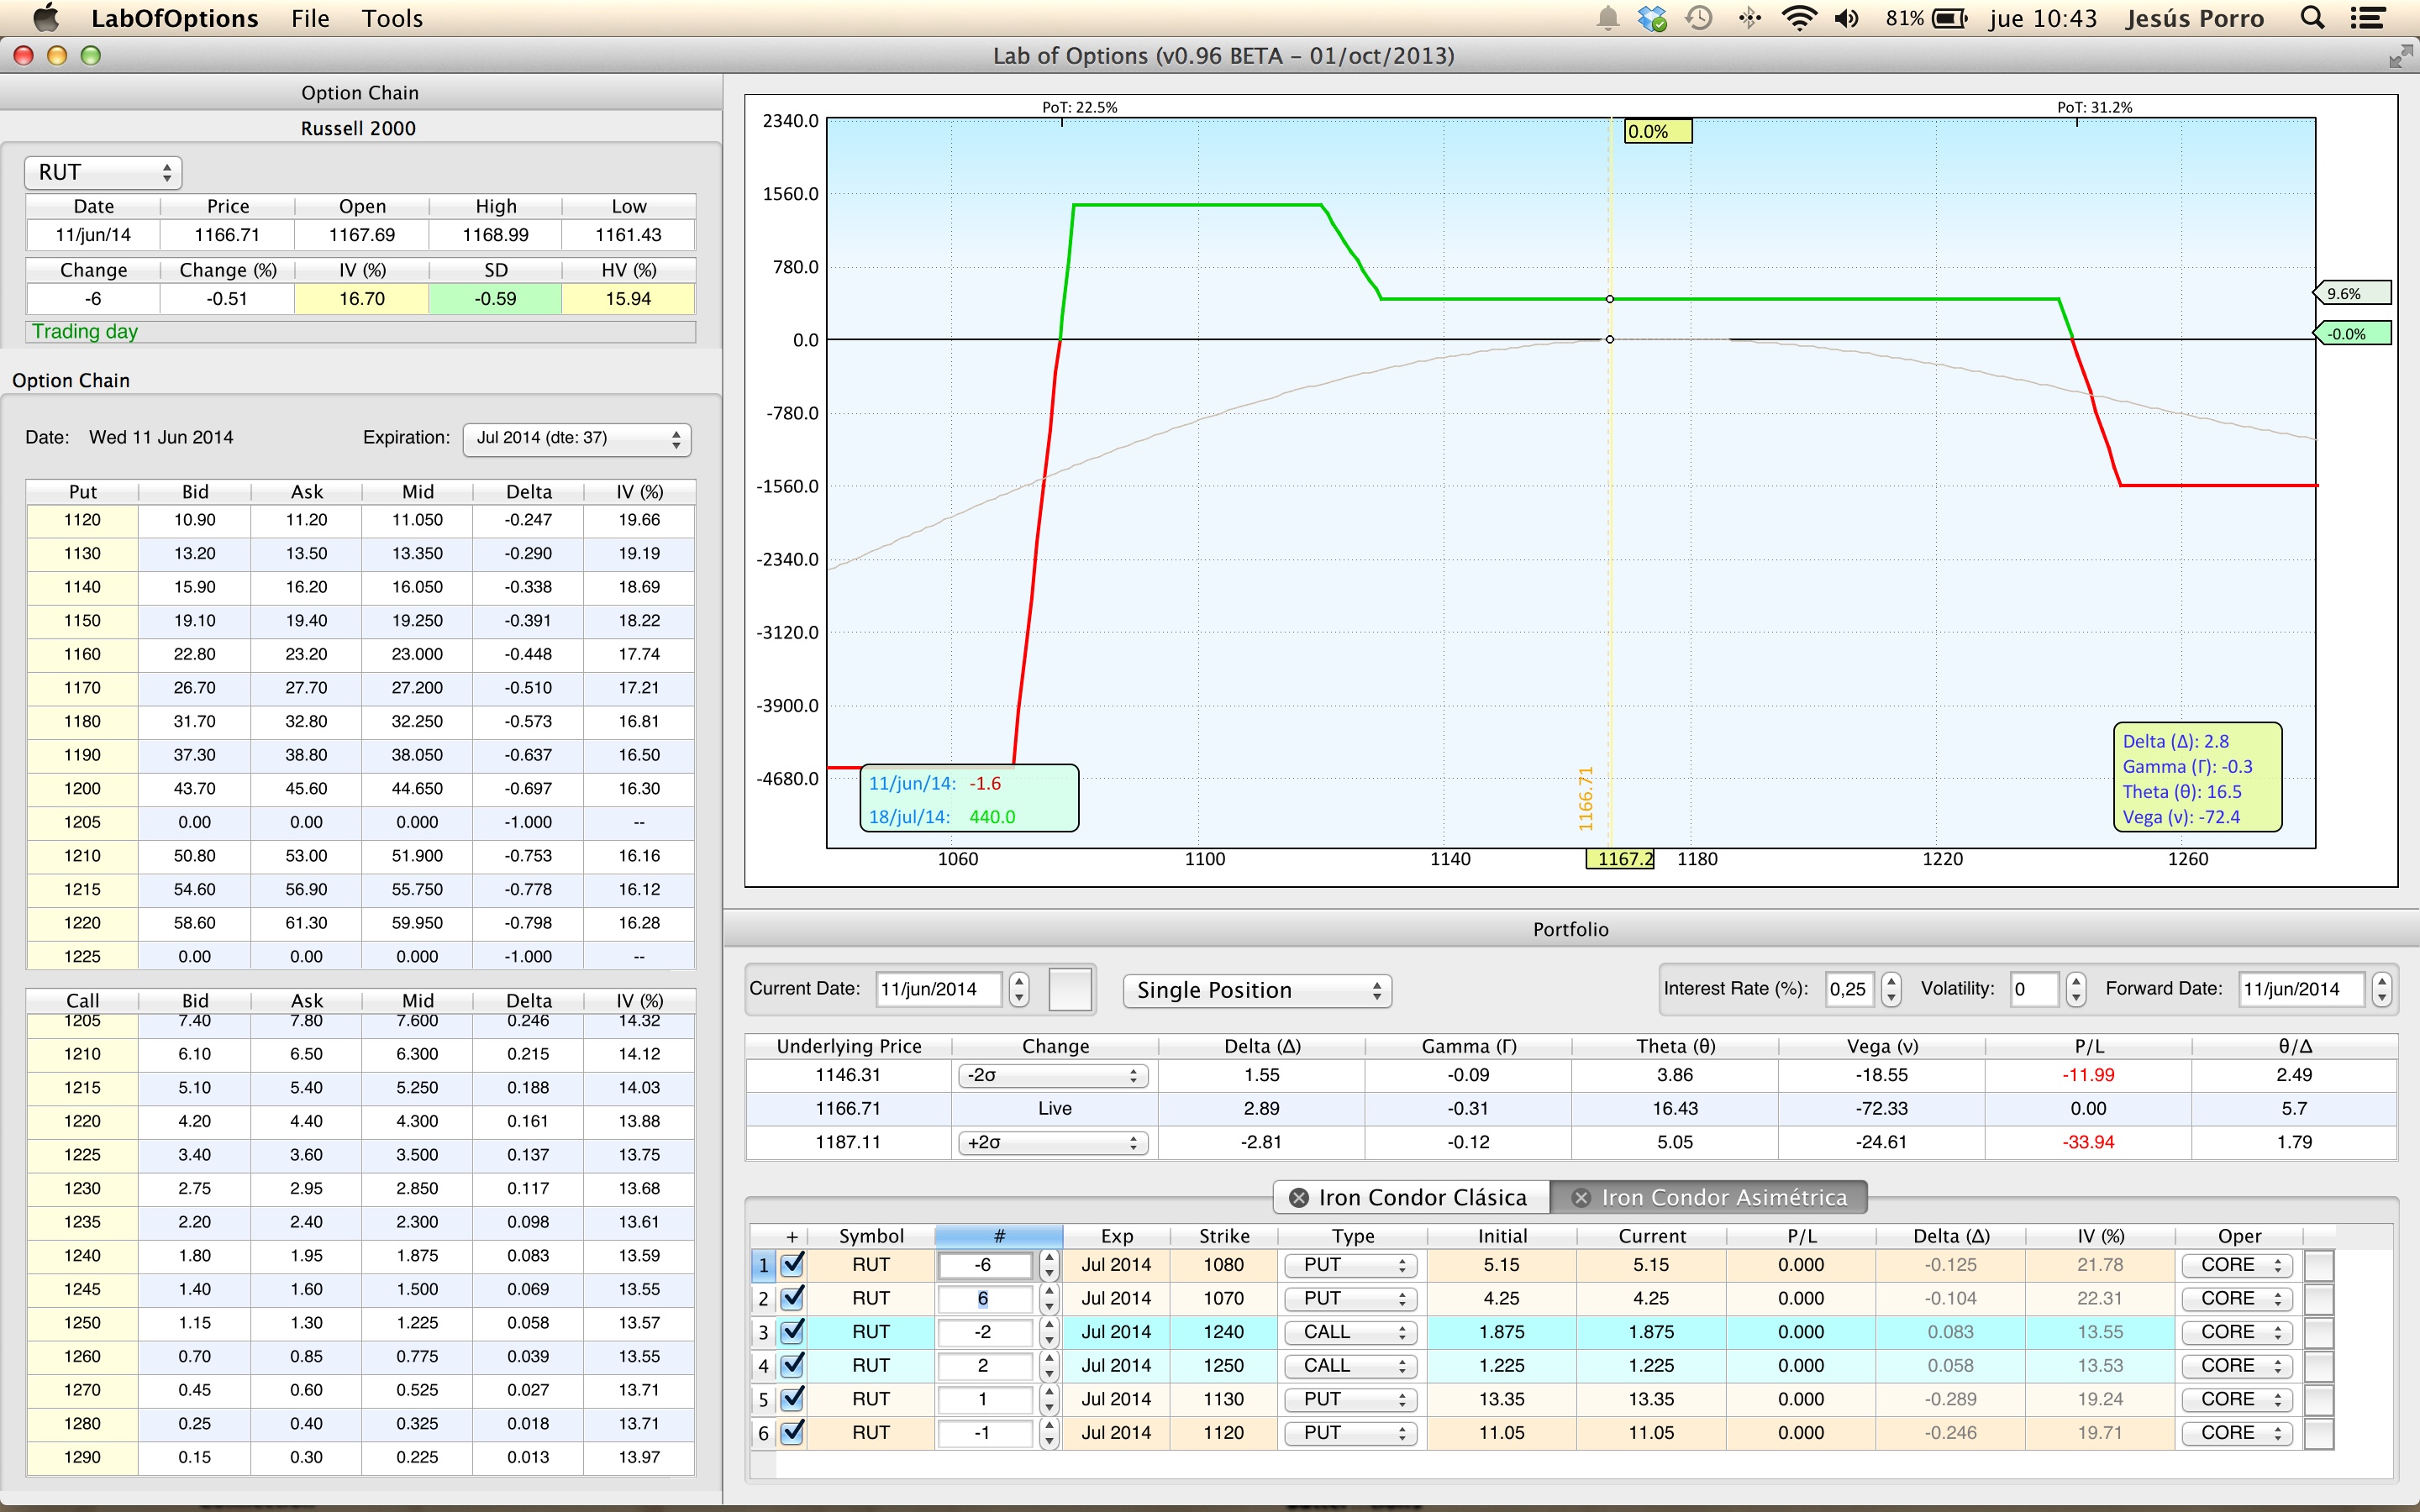Open the Tools menu
Screen dimensions: 2420x1512
392,19
